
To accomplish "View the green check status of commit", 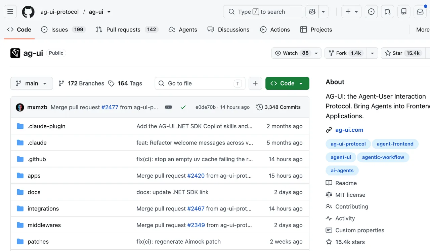I will point(183,107).
